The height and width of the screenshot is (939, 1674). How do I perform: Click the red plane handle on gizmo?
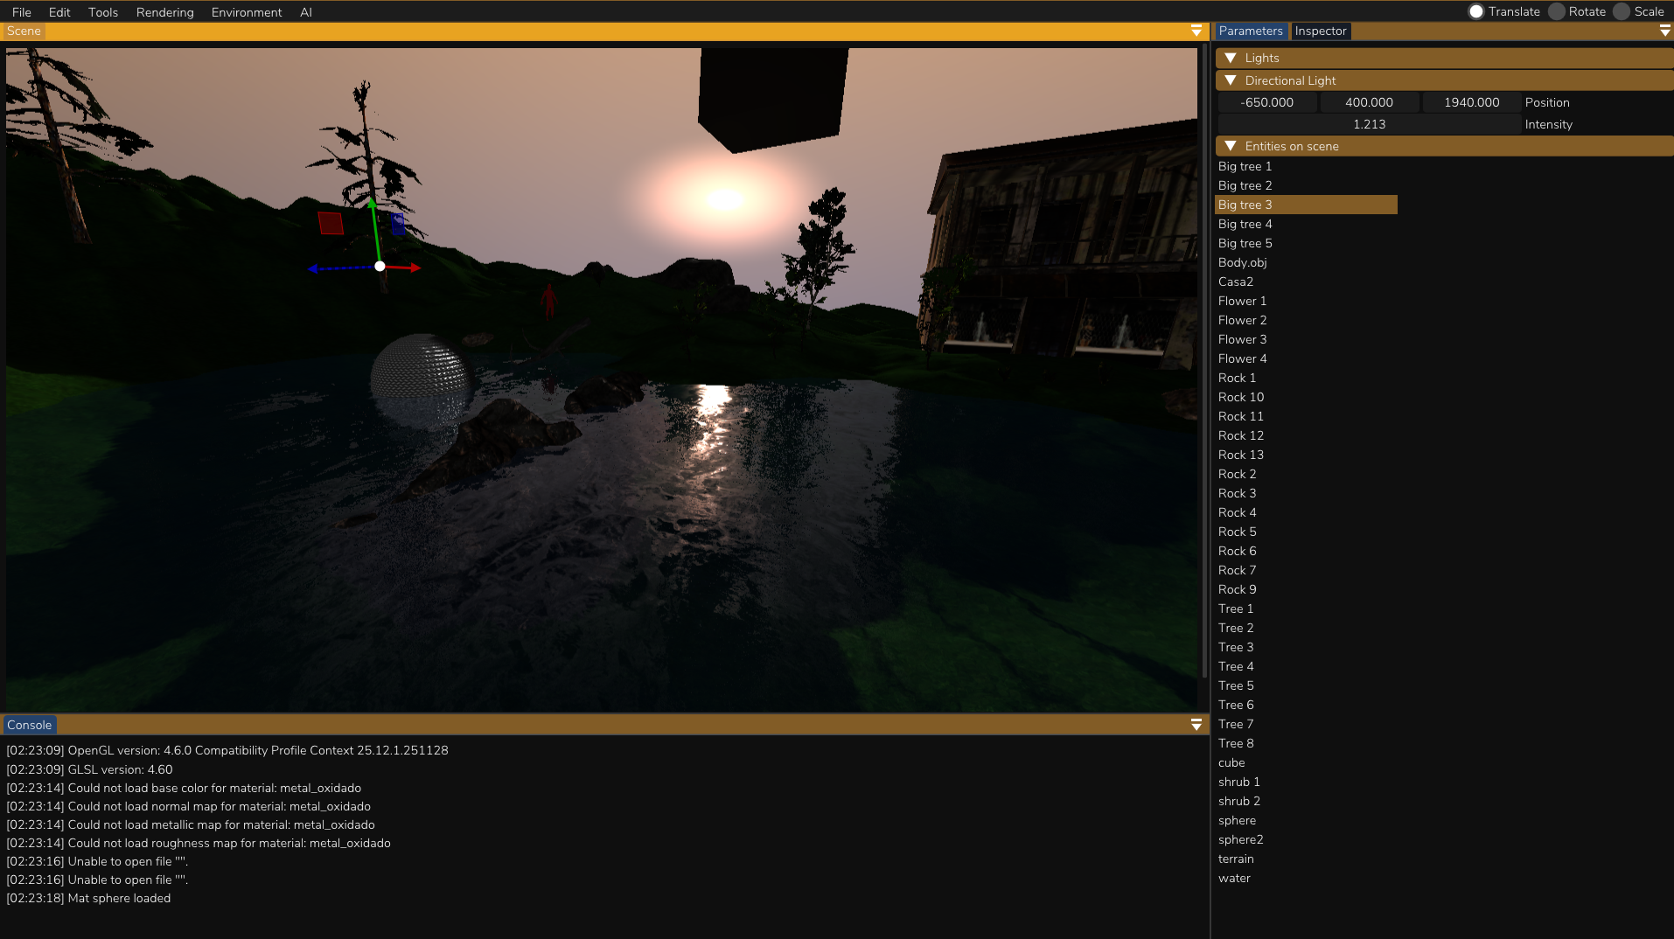click(x=331, y=223)
